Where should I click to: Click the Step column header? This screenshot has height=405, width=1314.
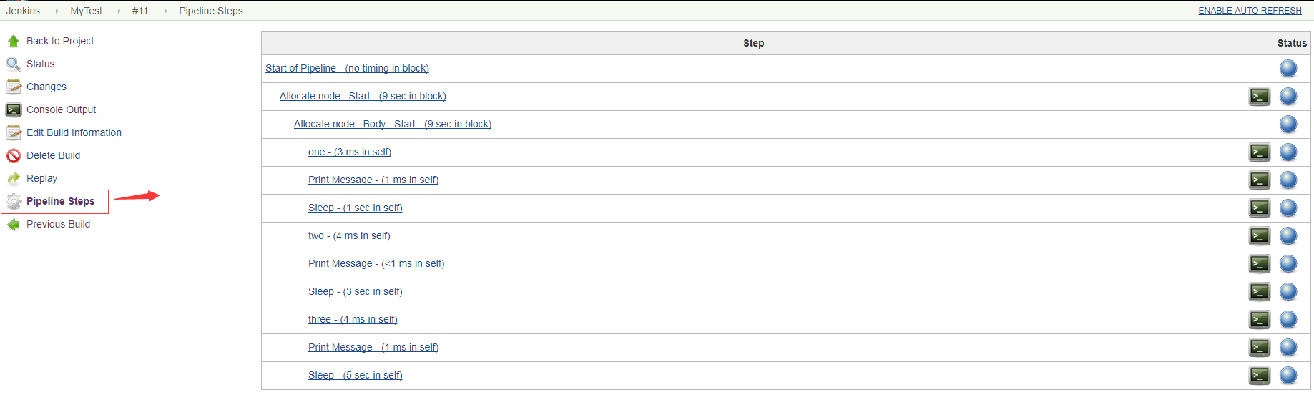[753, 44]
